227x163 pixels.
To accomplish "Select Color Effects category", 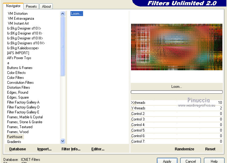I will (x=16, y=73).
